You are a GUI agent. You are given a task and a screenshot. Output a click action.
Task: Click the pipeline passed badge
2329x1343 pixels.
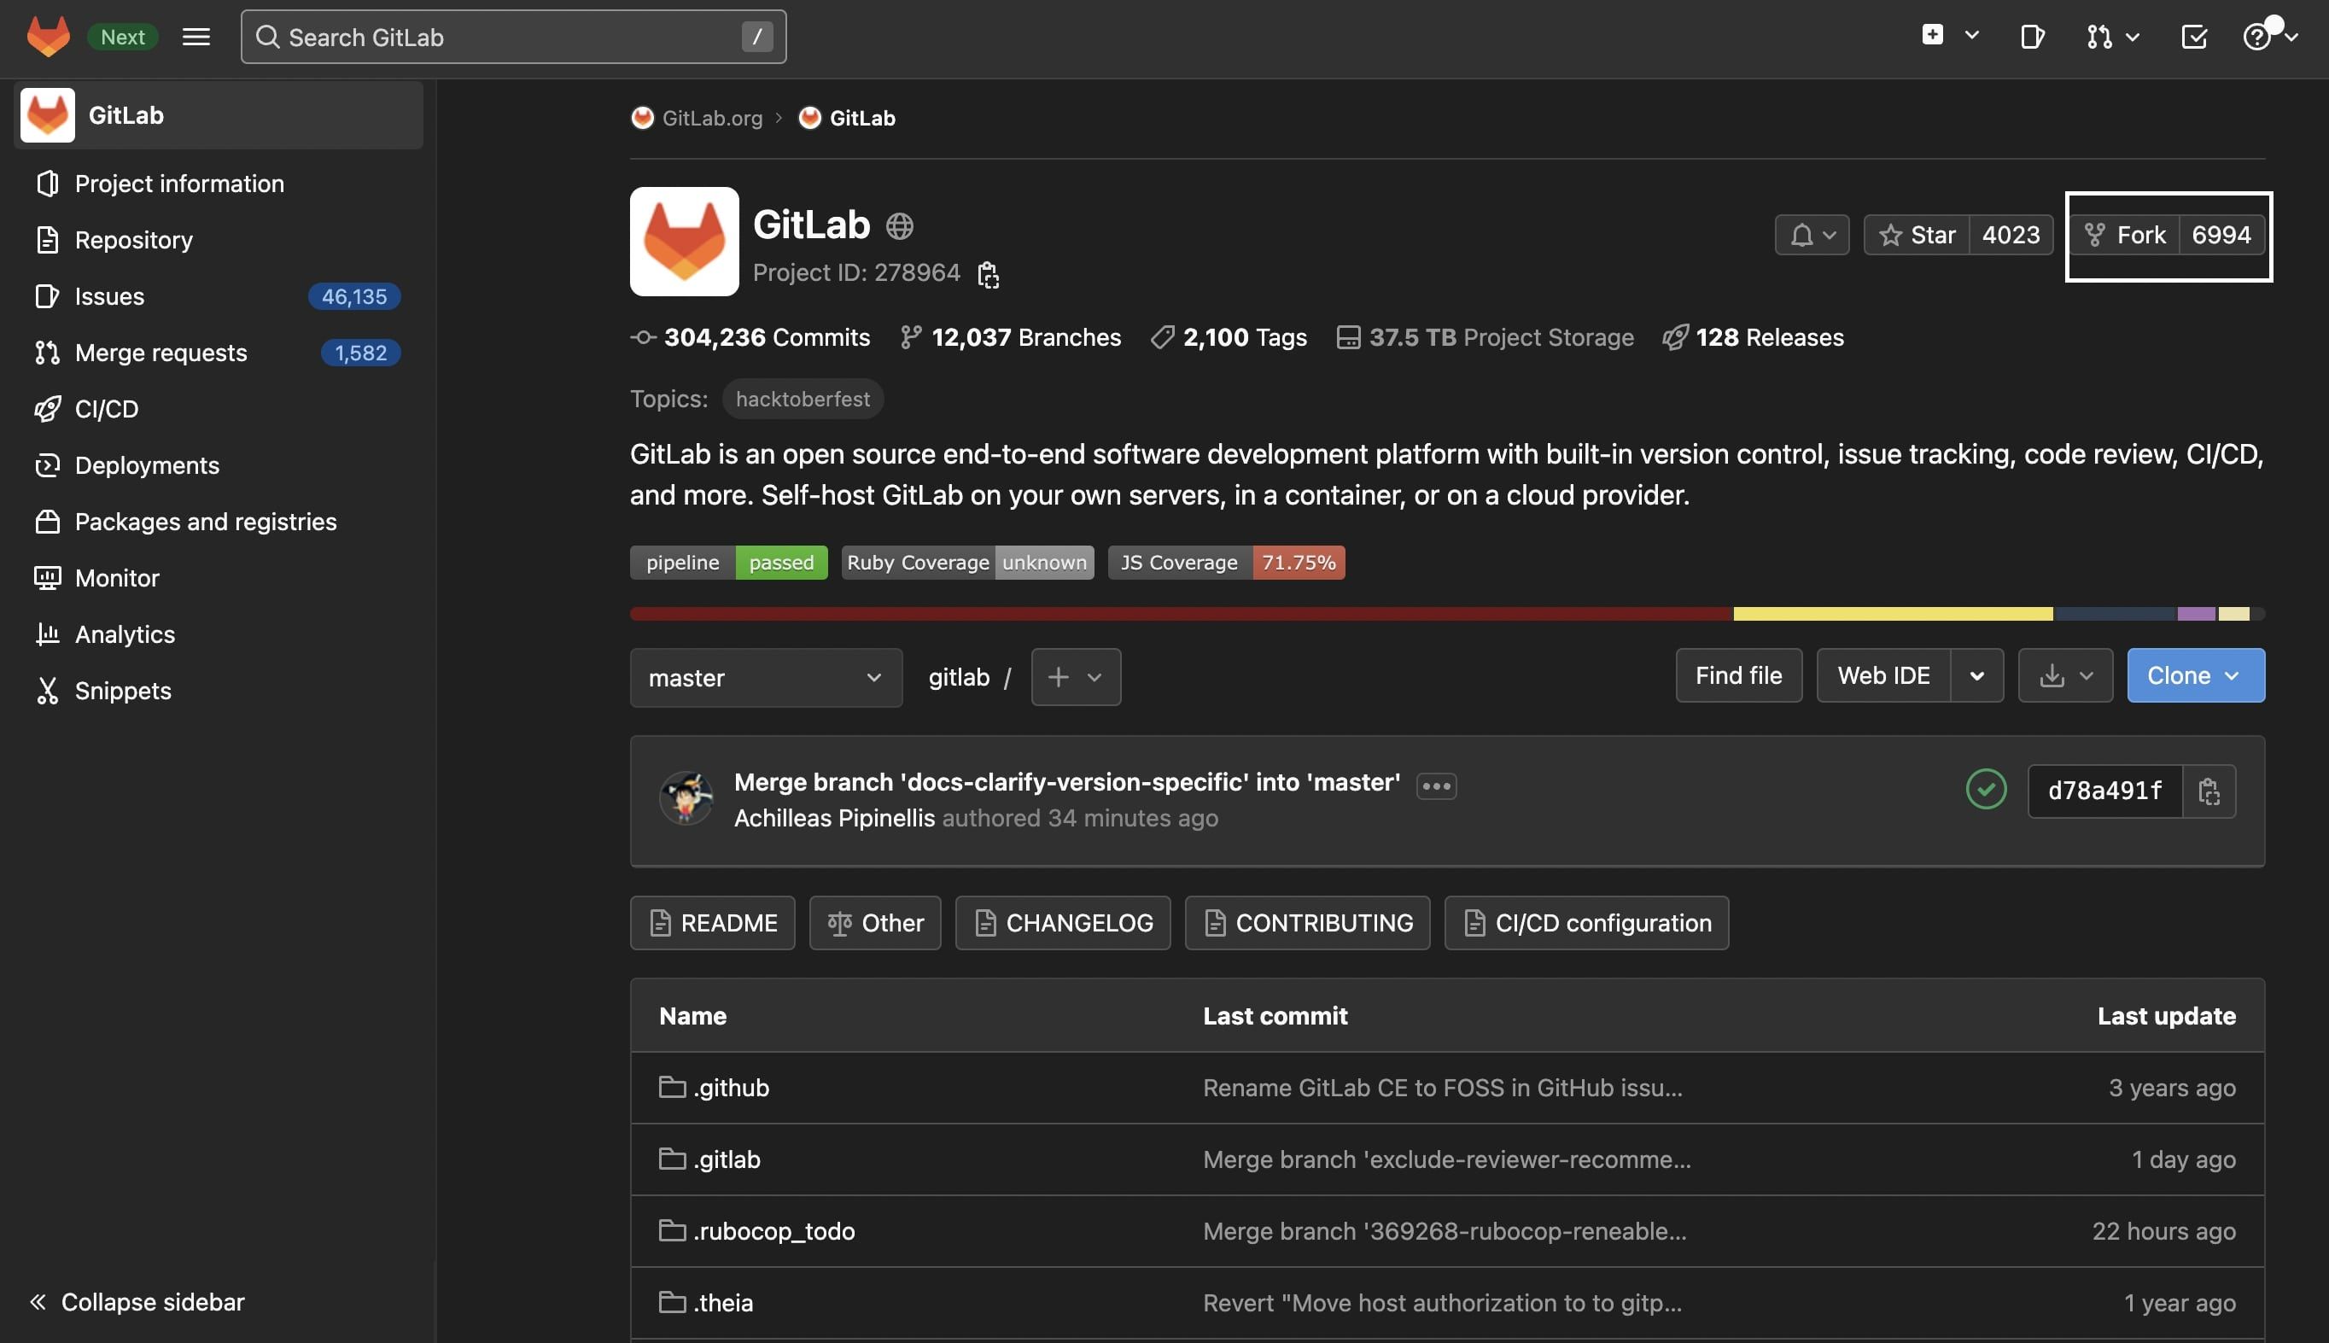[729, 563]
